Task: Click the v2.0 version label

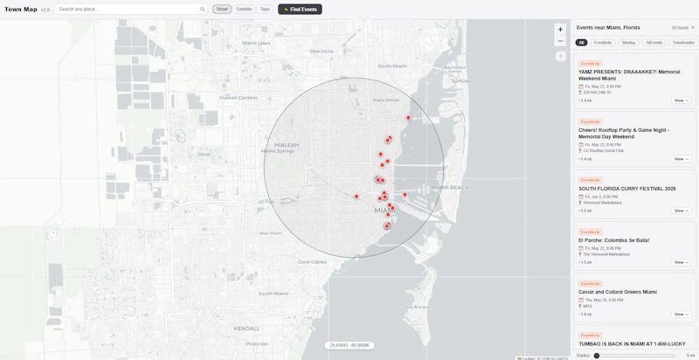Action: 45,10
